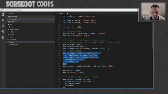Select app.js under Open Editors
The height and width of the screenshot is (94, 168).
(30, 19)
